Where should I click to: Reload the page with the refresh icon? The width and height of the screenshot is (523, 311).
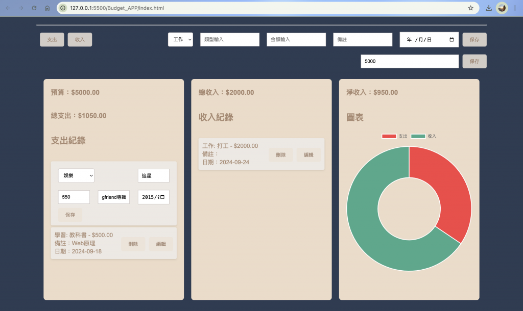[x=34, y=8]
